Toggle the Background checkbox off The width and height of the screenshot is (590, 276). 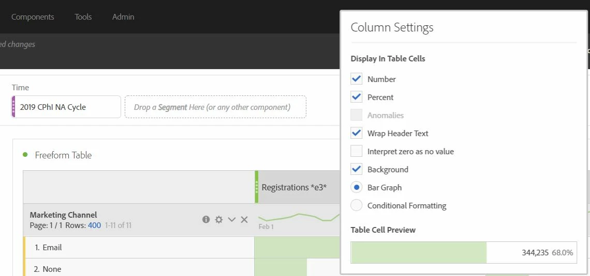(357, 169)
